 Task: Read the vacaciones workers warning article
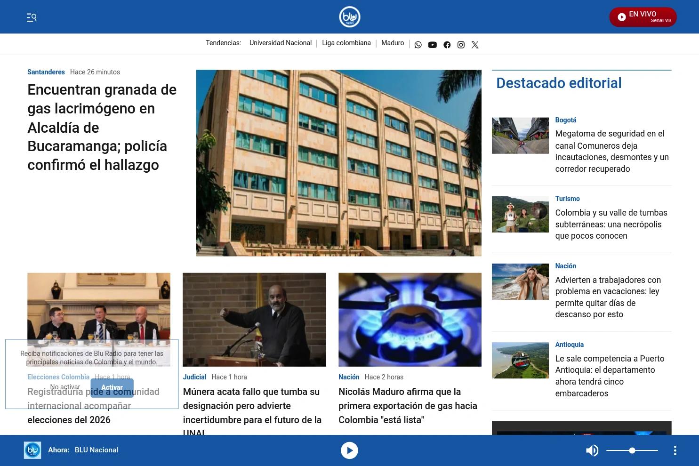coord(608,297)
